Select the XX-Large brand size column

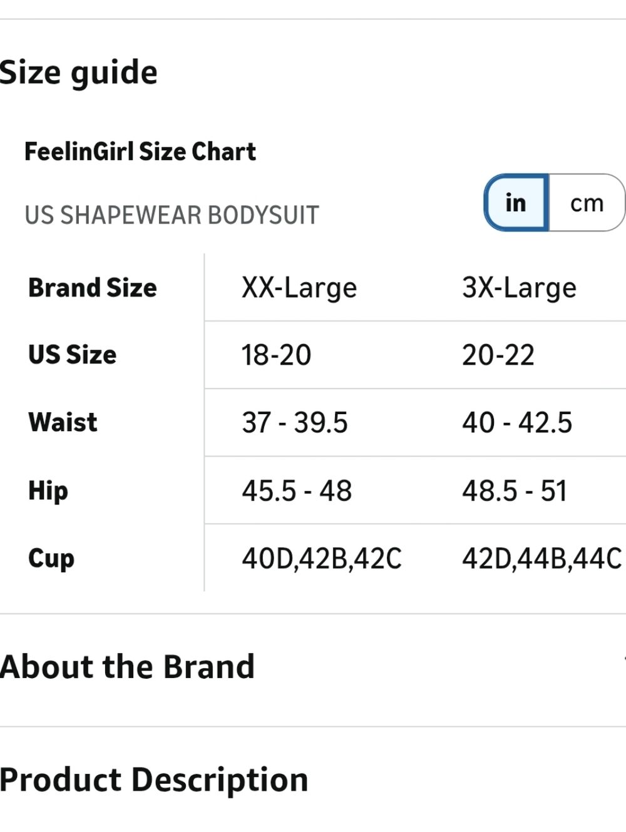click(299, 288)
